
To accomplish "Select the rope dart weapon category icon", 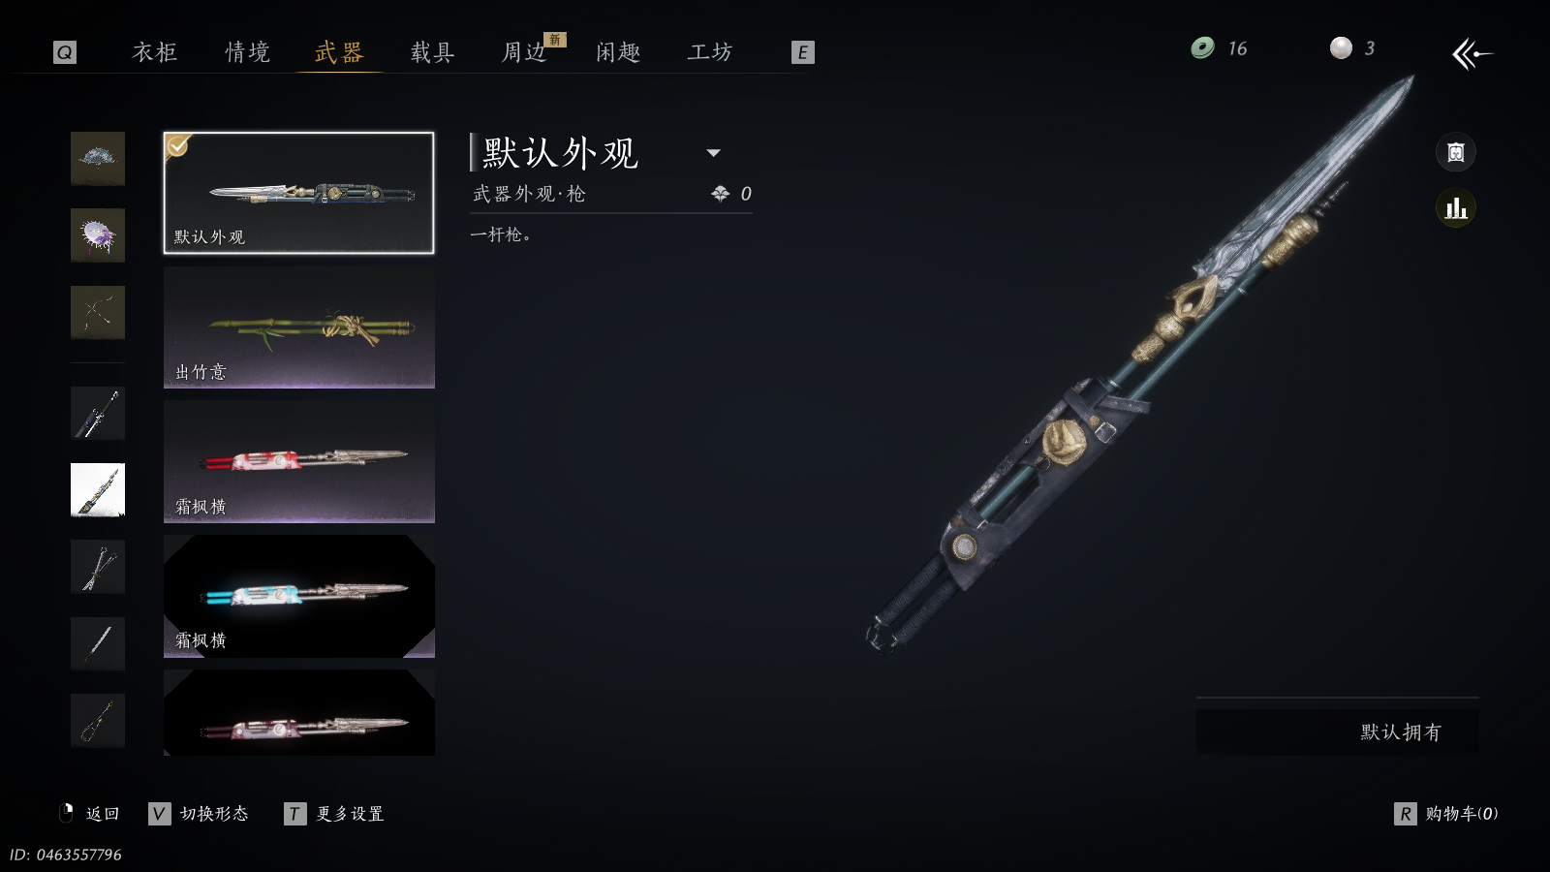I will pos(98,721).
